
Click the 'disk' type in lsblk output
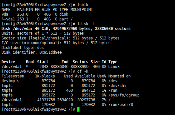(64, 14)
